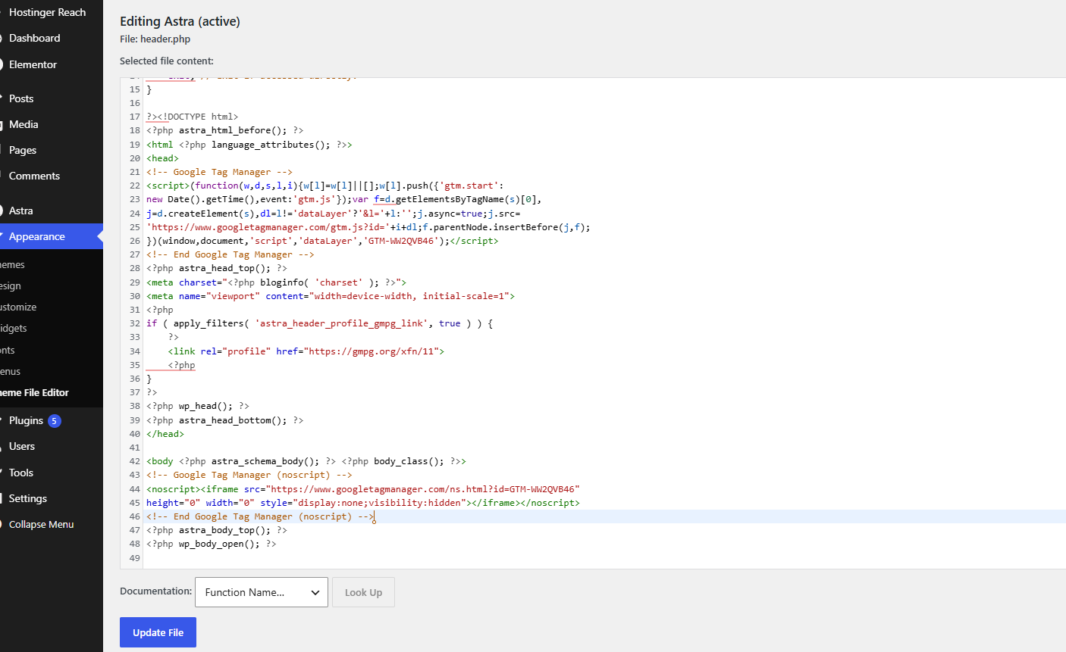Click the 'File: header.php' label

coord(155,39)
